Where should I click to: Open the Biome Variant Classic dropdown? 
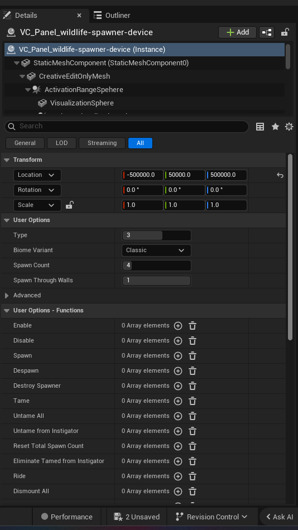coord(156,250)
